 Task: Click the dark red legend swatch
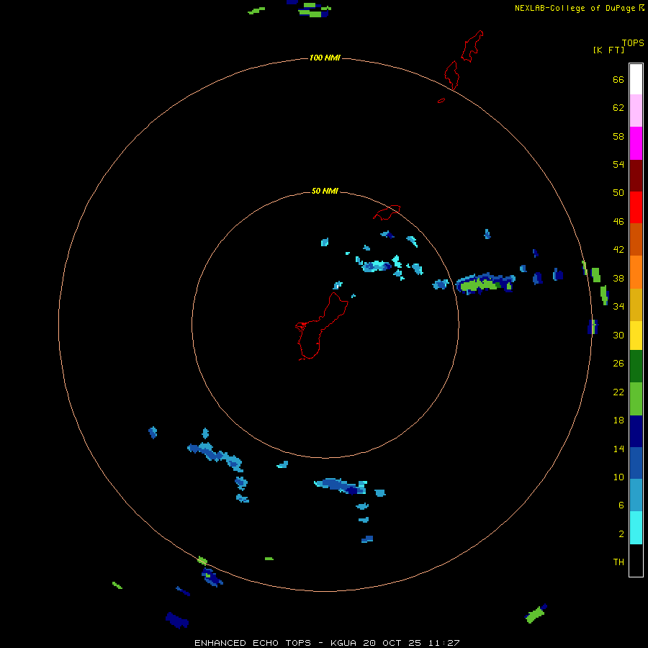pos(636,175)
